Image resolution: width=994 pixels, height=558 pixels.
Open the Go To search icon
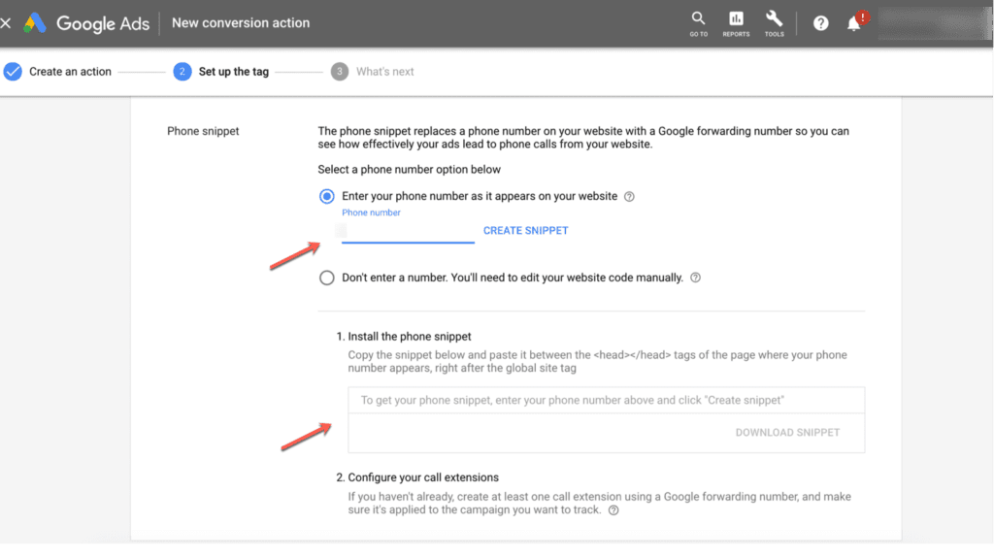698,23
